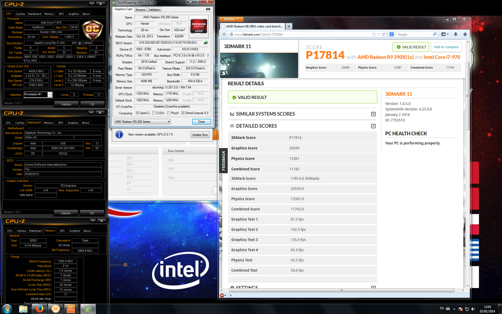The height and width of the screenshot is (314, 502).
Task: Click Validate in the top CPU-Z window
Action: (66, 104)
